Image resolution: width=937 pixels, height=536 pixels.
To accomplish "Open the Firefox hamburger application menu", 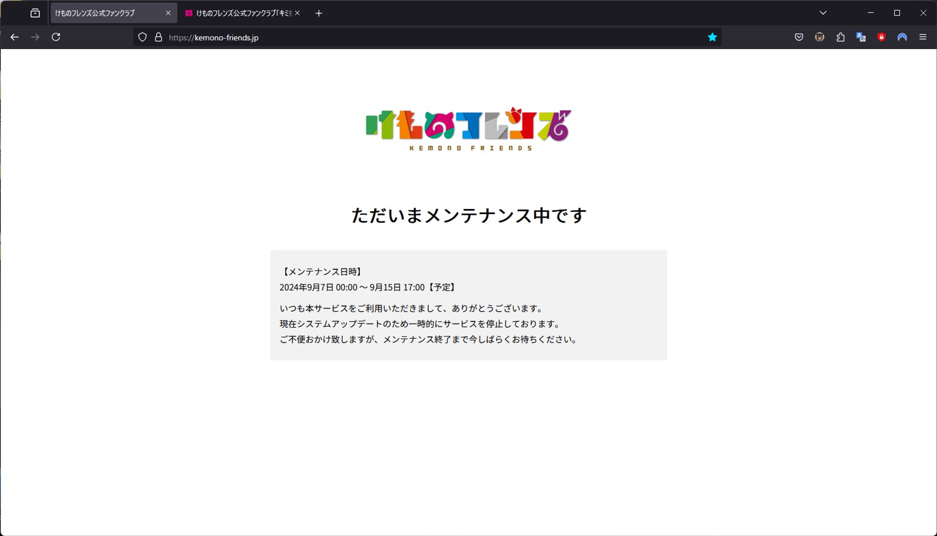I will click(922, 37).
